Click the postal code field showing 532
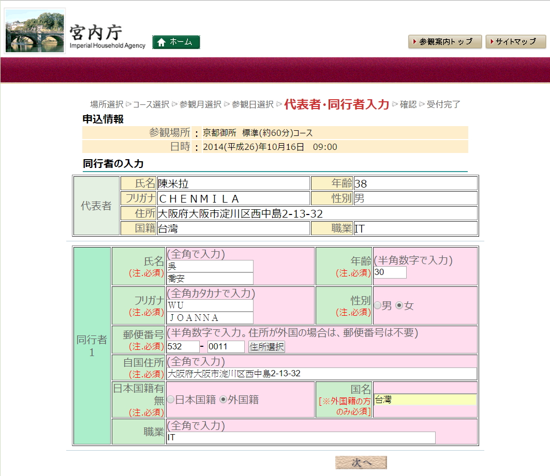The height and width of the screenshot is (476, 550). [x=183, y=347]
